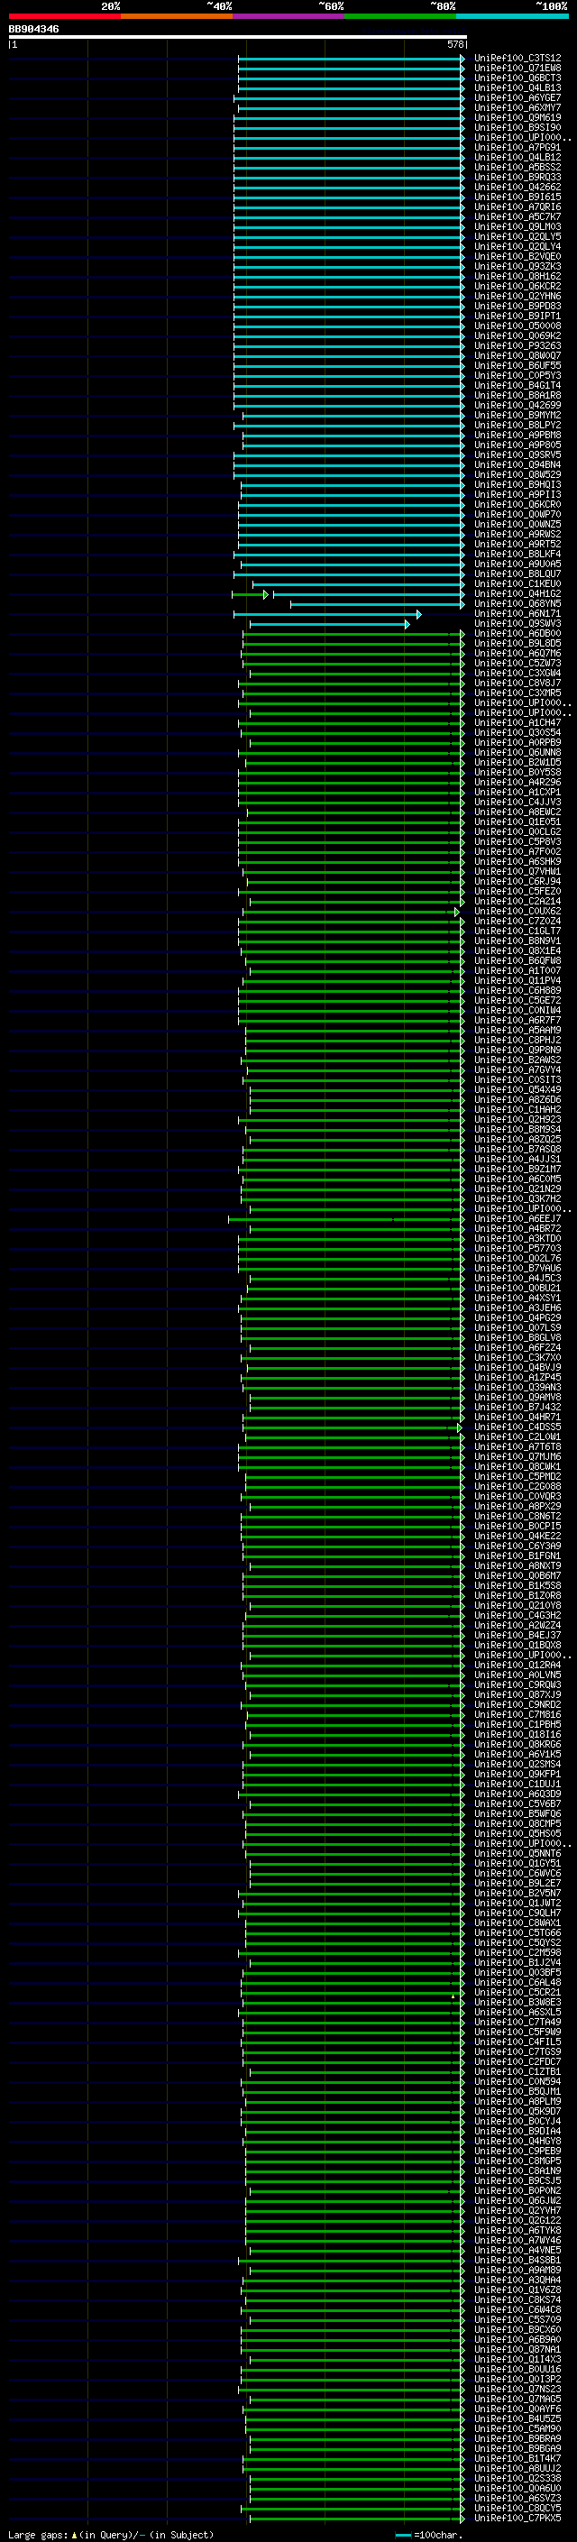Open hit UniRef100_A6YGE7
The width and height of the screenshot is (577, 2542).
(517, 97)
